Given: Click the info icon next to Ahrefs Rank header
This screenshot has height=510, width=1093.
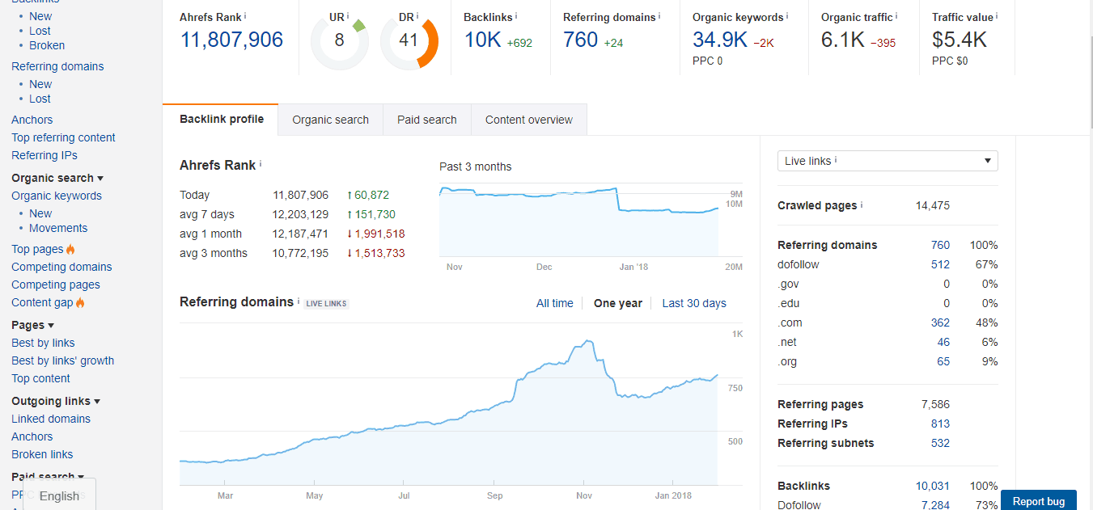Looking at the screenshot, I should tap(245, 15).
